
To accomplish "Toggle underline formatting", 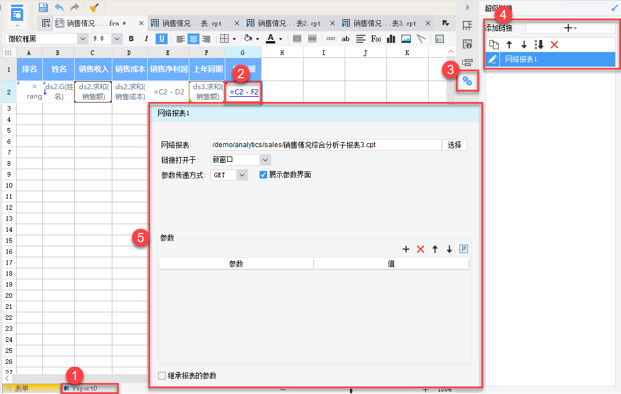I will tap(161, 39).
